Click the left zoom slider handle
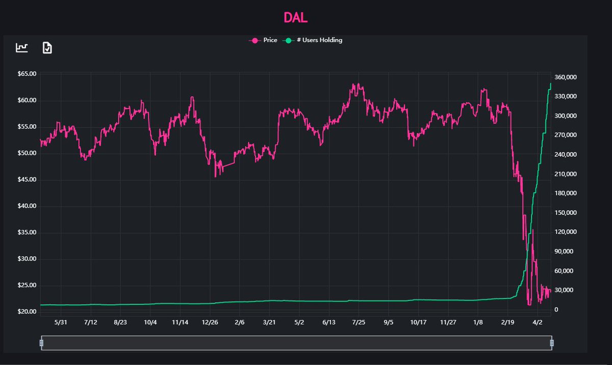The image size is (612, 365). 41,343
